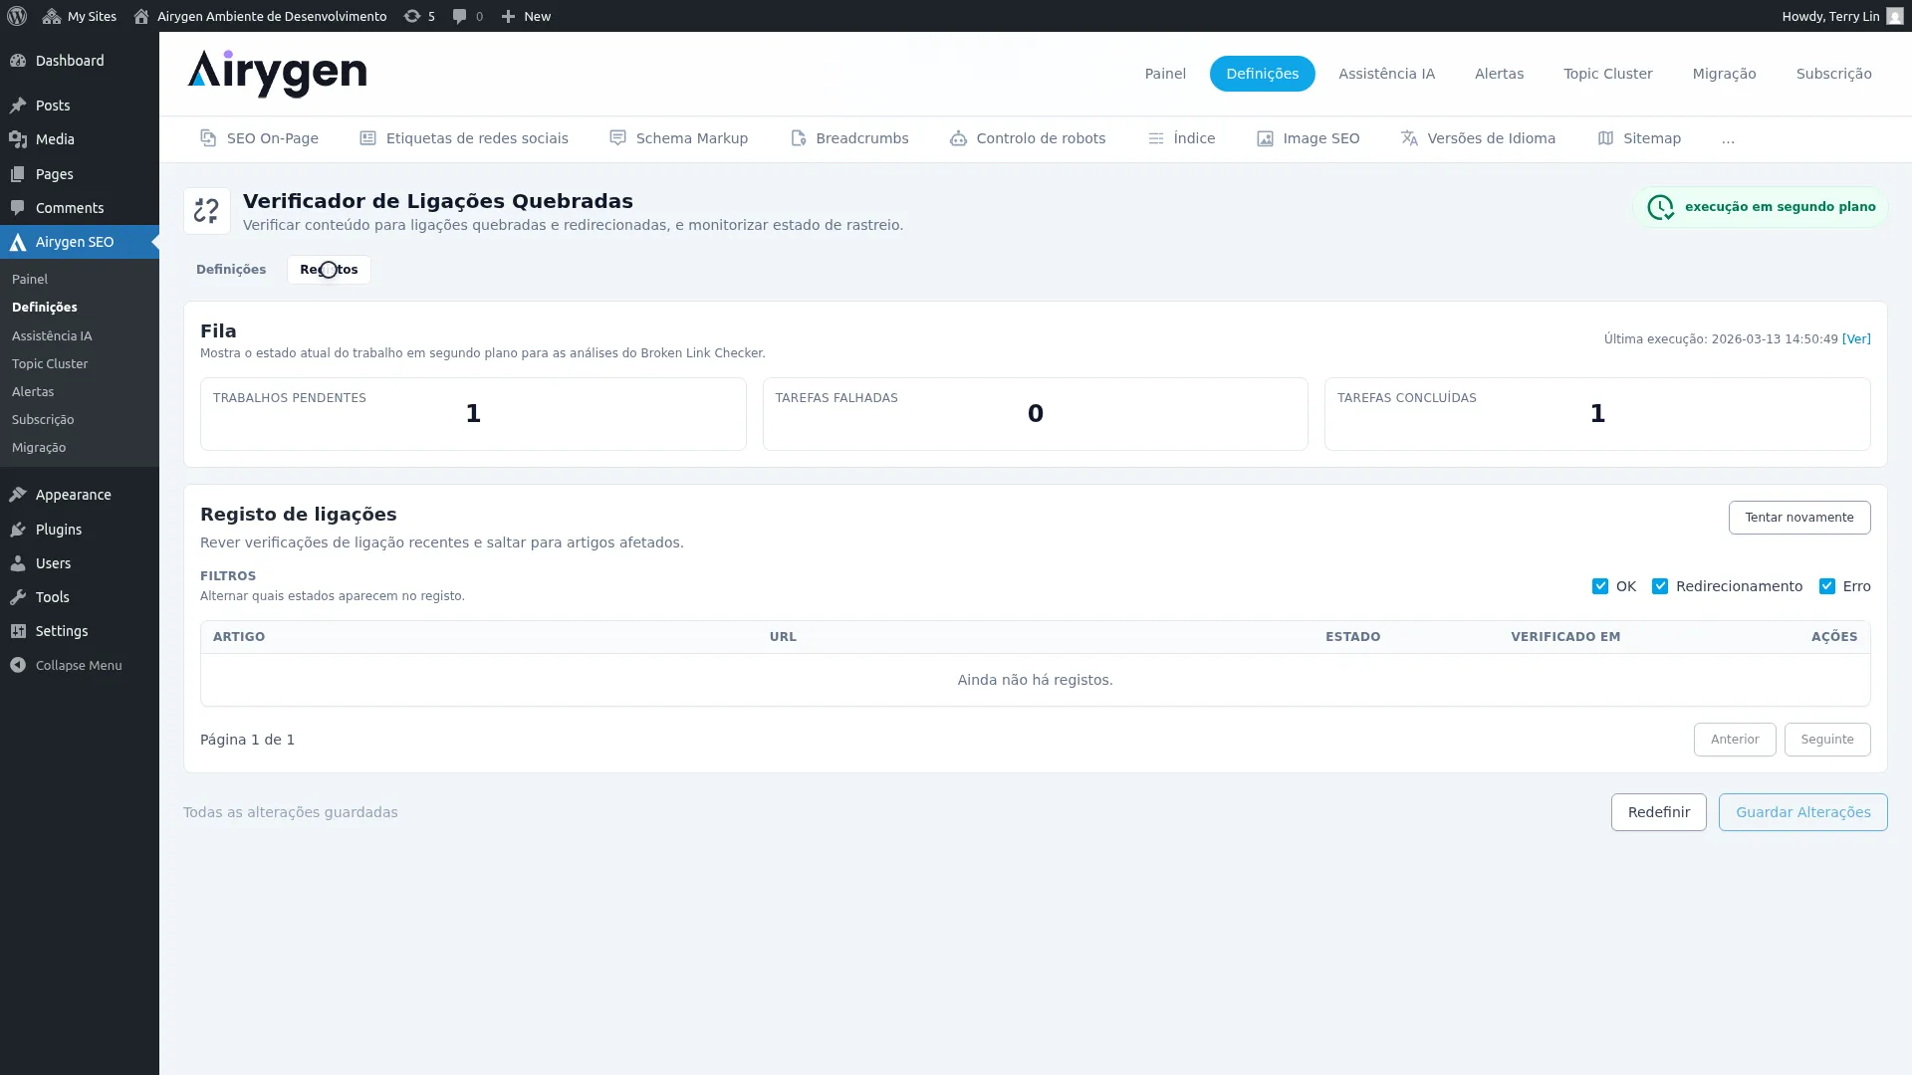
Task: Uncheck the Redirecionamento filter checkbox
Action: [x=1660, y=586]
